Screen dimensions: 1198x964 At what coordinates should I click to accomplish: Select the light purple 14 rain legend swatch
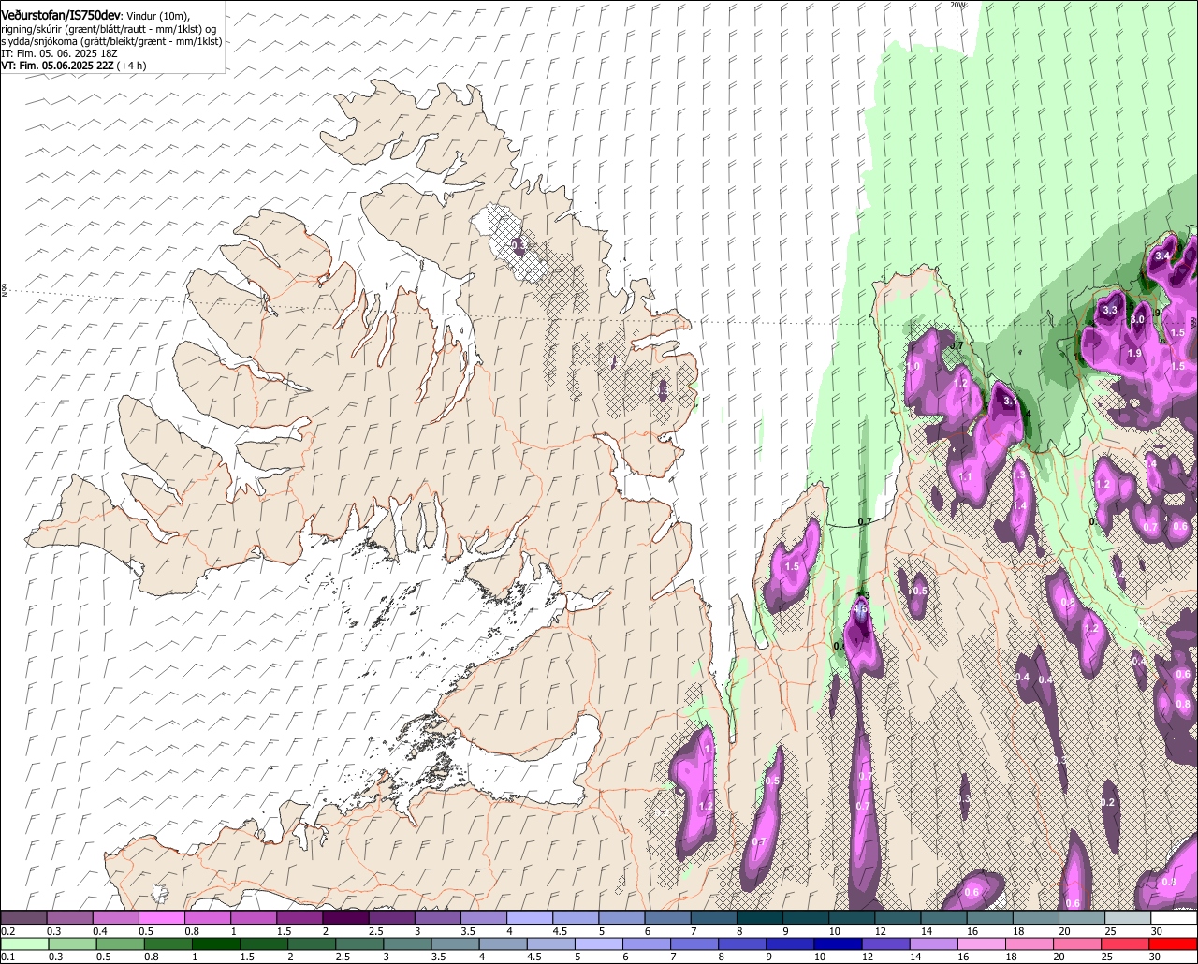click(x=936, y=943)
